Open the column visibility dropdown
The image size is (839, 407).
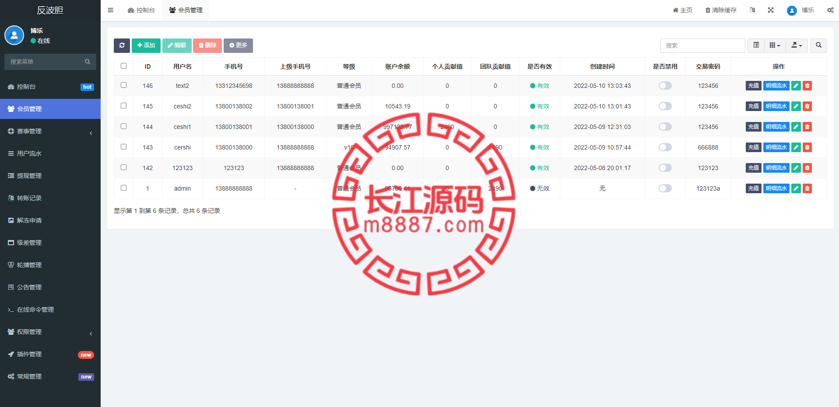pos(775,45)
